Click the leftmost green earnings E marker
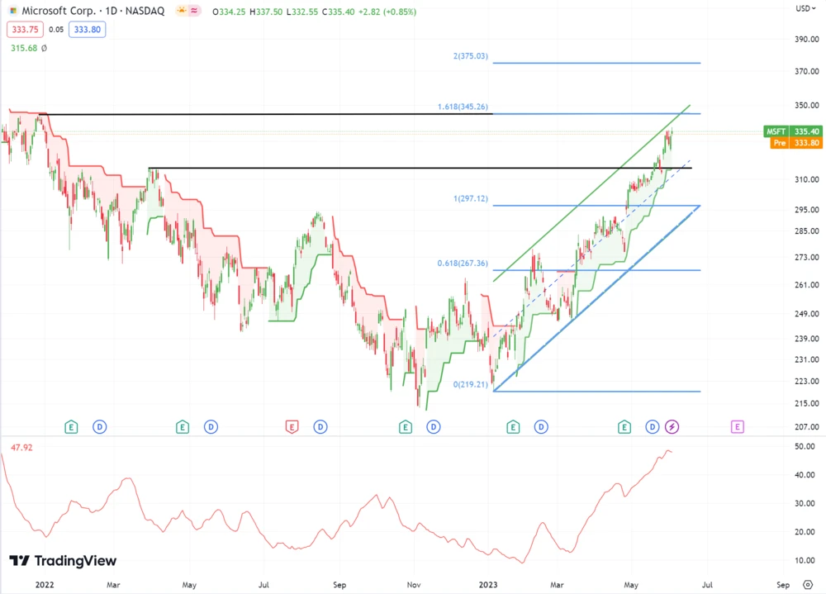 pos(71,427)
